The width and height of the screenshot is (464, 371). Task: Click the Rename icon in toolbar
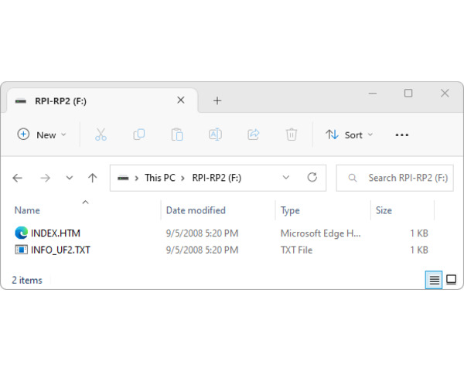coord(215,134)
